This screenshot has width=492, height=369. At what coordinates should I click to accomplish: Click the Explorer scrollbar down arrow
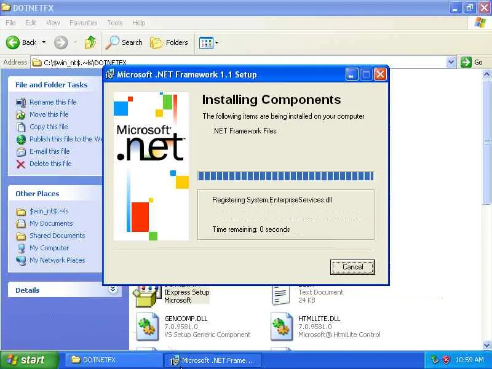486,345
